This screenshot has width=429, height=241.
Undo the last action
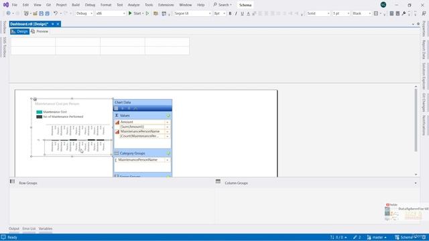[x=56, y=13]
